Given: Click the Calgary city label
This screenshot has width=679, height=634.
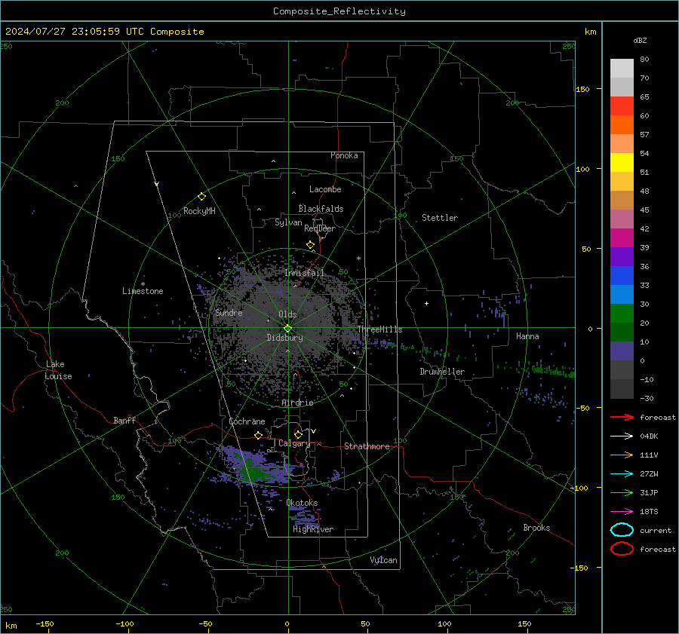Looking at the screenshot, I should [x=294, y=443].
